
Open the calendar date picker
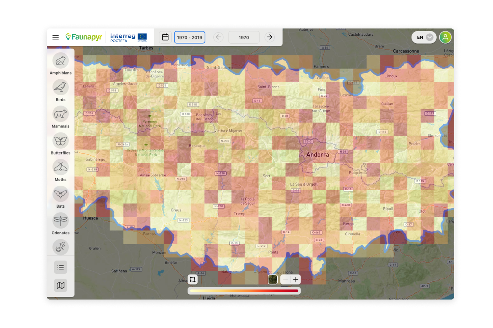pyautogui.click(x=165, y=37)
